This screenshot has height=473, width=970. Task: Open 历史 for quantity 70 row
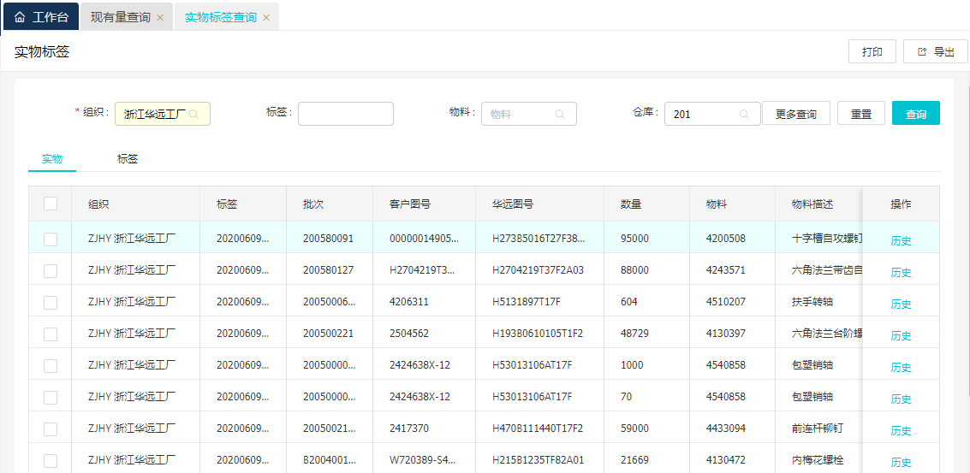901,399
